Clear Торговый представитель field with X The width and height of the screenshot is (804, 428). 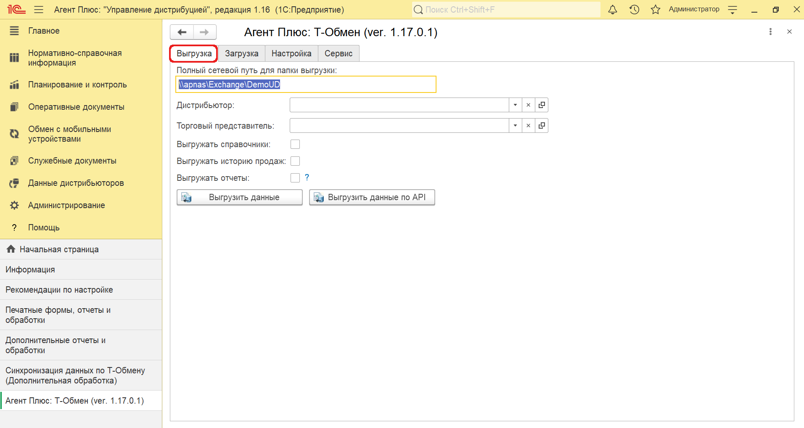pyautogui.click(x=529, y=125)
